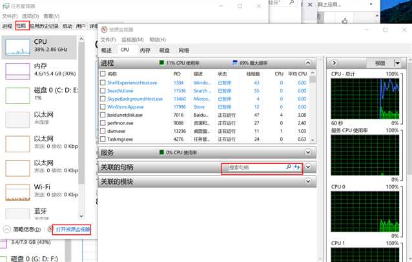Click baidunetdisk.exe process name
The image size is (412, 262).
(125, 115)
